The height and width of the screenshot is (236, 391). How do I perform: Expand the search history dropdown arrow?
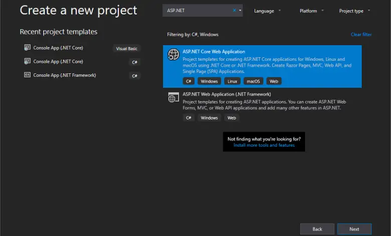coord(240,11)
